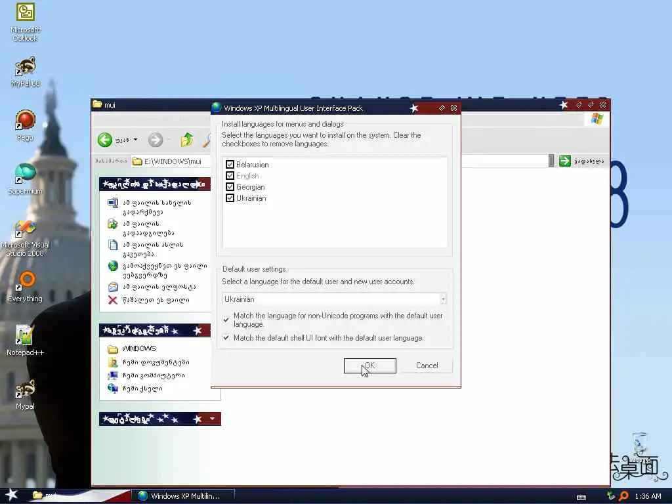This screenshot has width=672, height=504.
Task: Click the My Network Places icon
Action: [113, 388]
